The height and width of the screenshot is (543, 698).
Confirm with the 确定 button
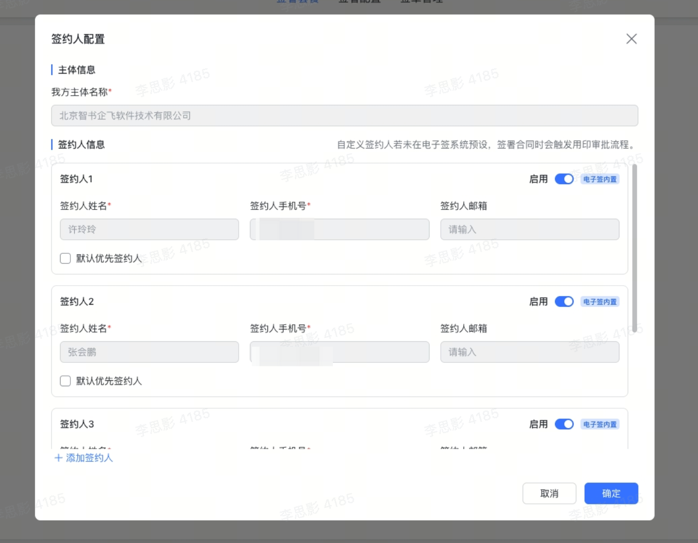611,493
